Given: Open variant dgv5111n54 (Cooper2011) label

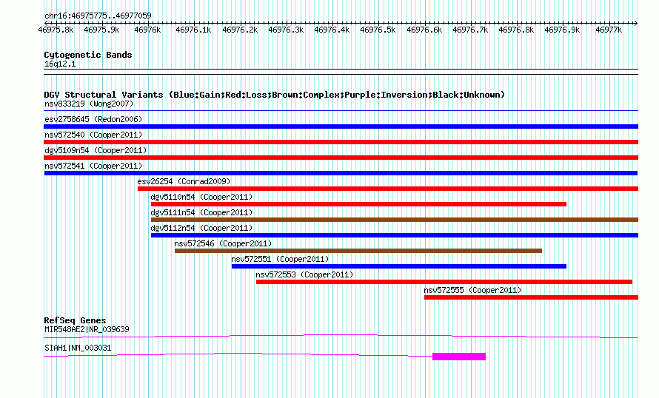Looking at the screenshot, I should [201, 212].
